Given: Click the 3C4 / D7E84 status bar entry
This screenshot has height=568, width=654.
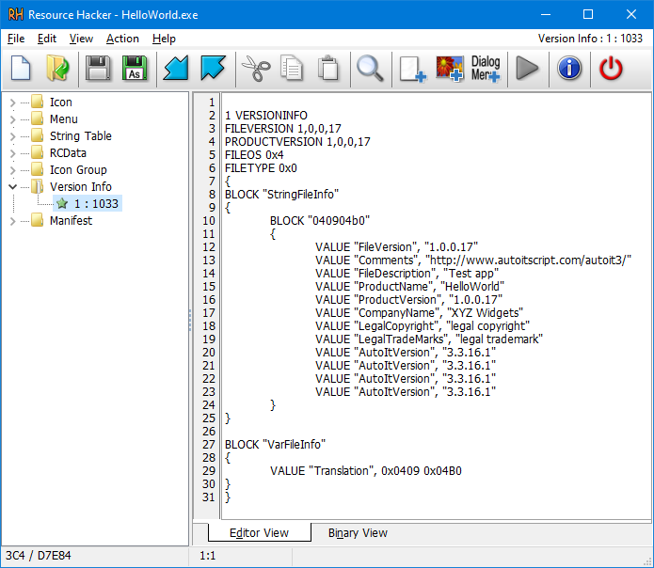Looking at the screenshot, I should coord(38,556).
